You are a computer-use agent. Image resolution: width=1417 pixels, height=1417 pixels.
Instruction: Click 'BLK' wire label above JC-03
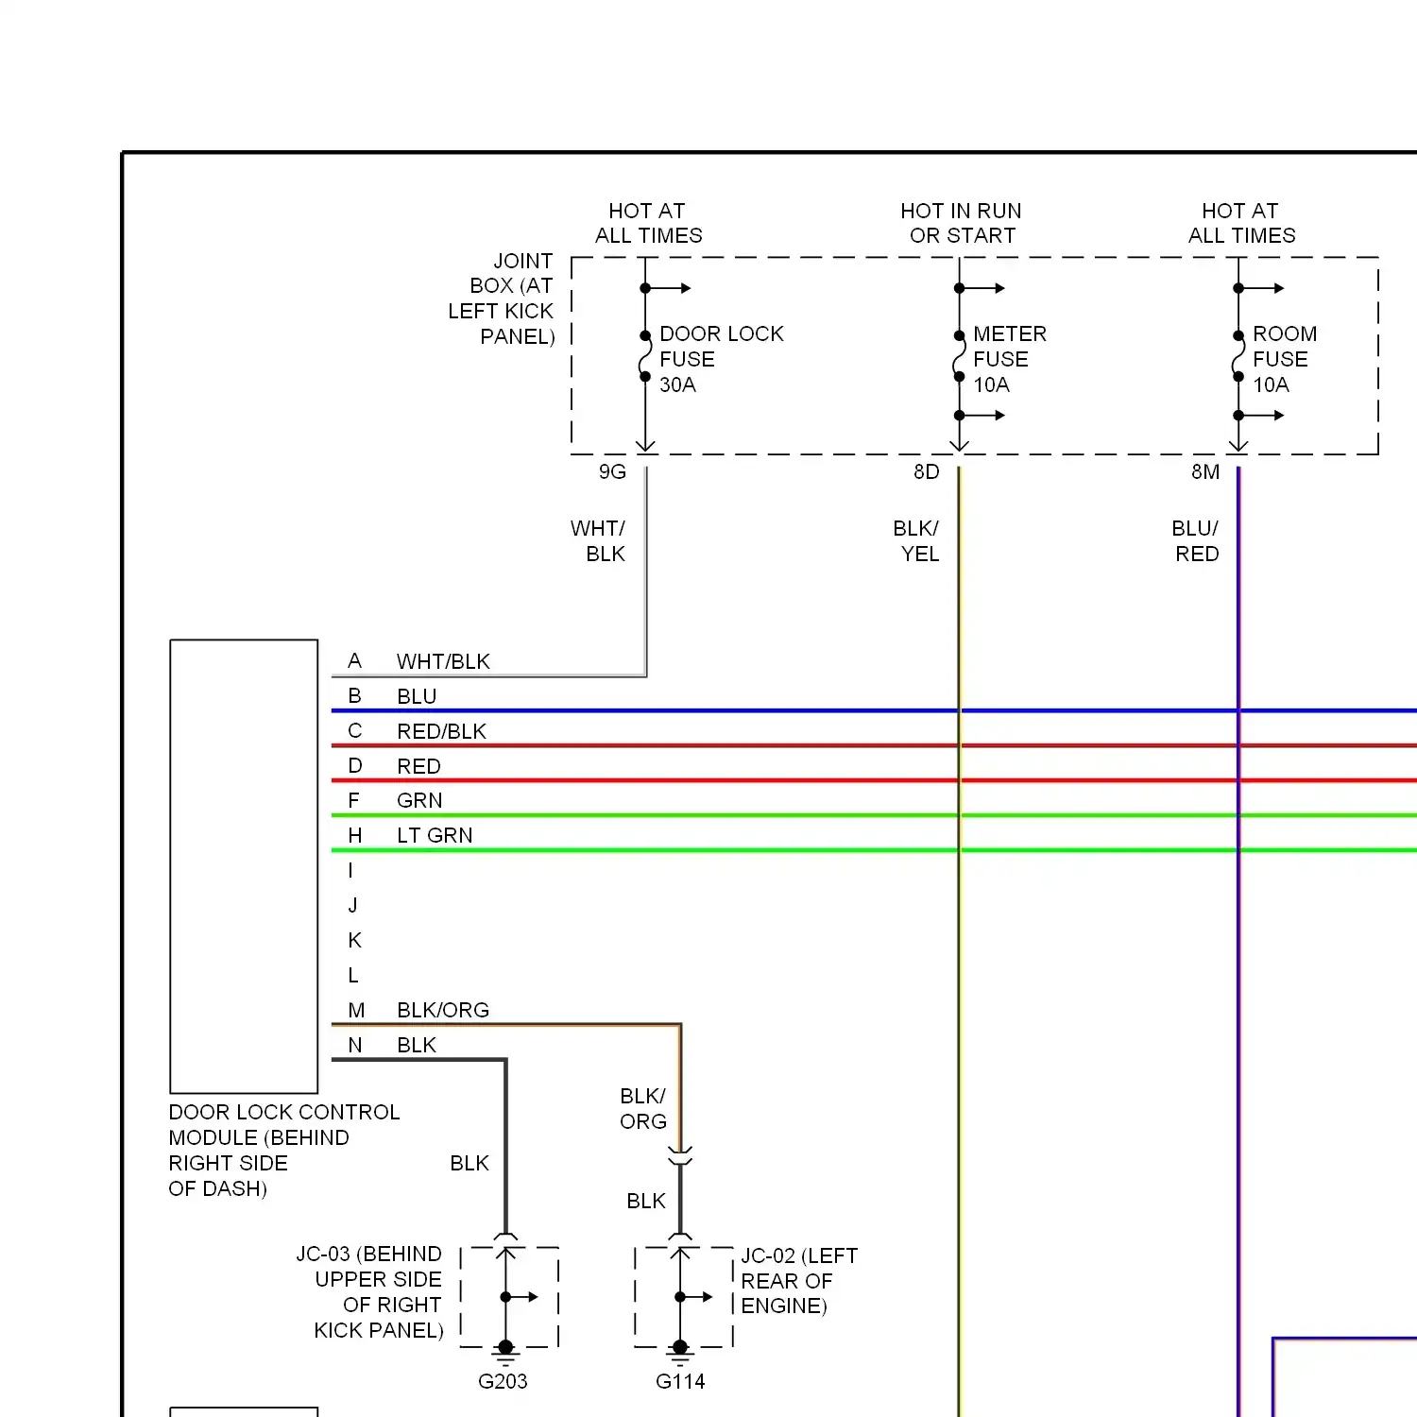(469, 1163)
